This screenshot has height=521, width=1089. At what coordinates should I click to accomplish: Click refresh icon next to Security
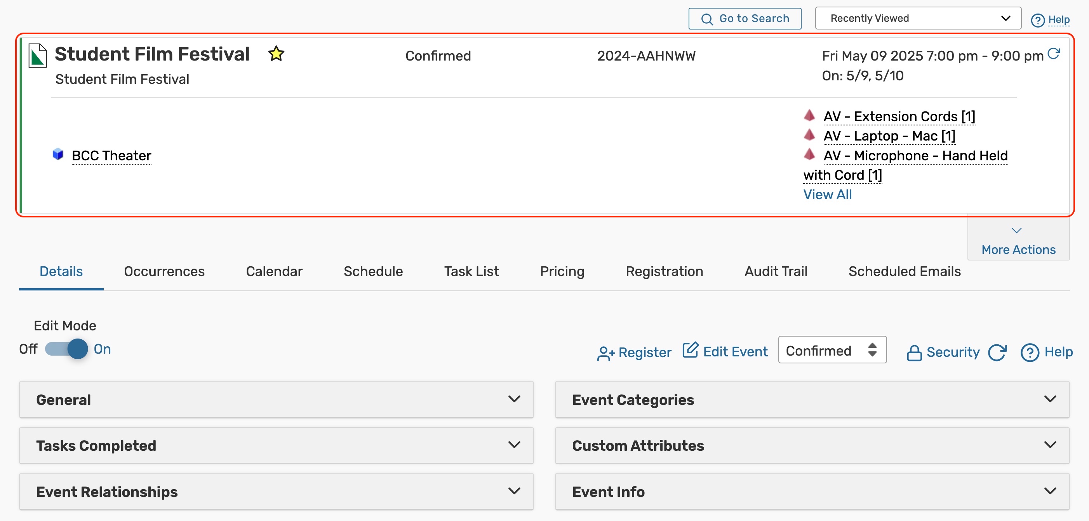point(997,353)
